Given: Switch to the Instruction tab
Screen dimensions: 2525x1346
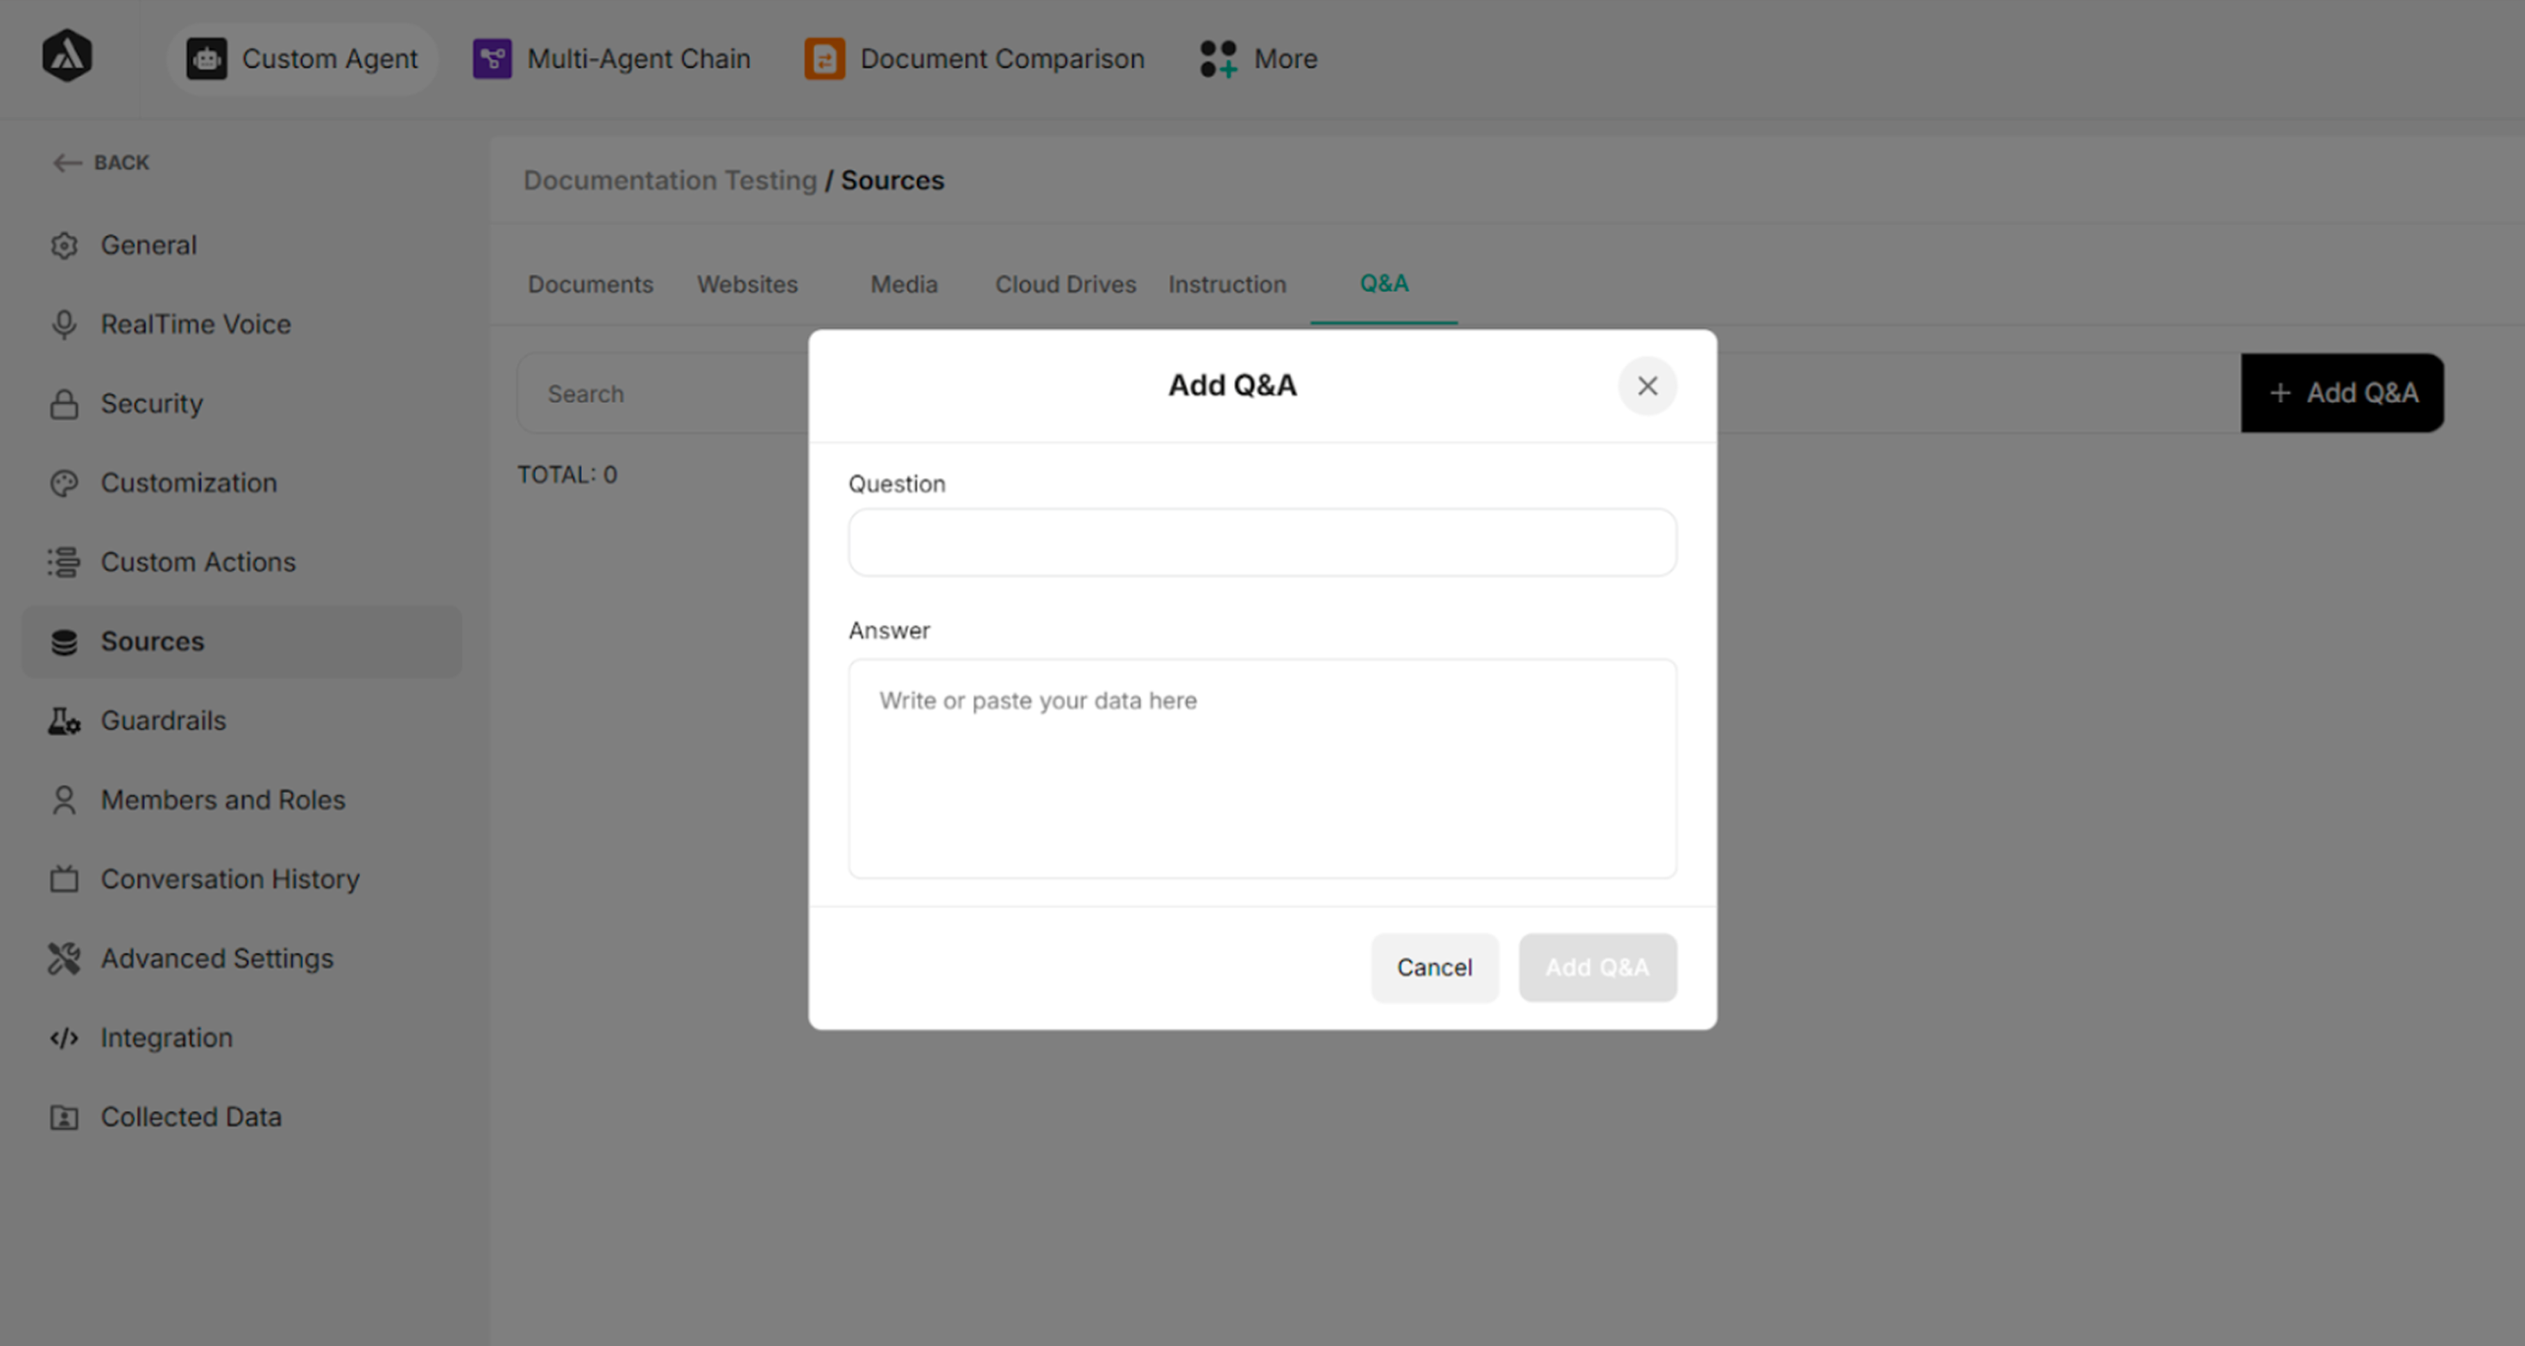Looking at the screenshot, I should point(1226,284).
